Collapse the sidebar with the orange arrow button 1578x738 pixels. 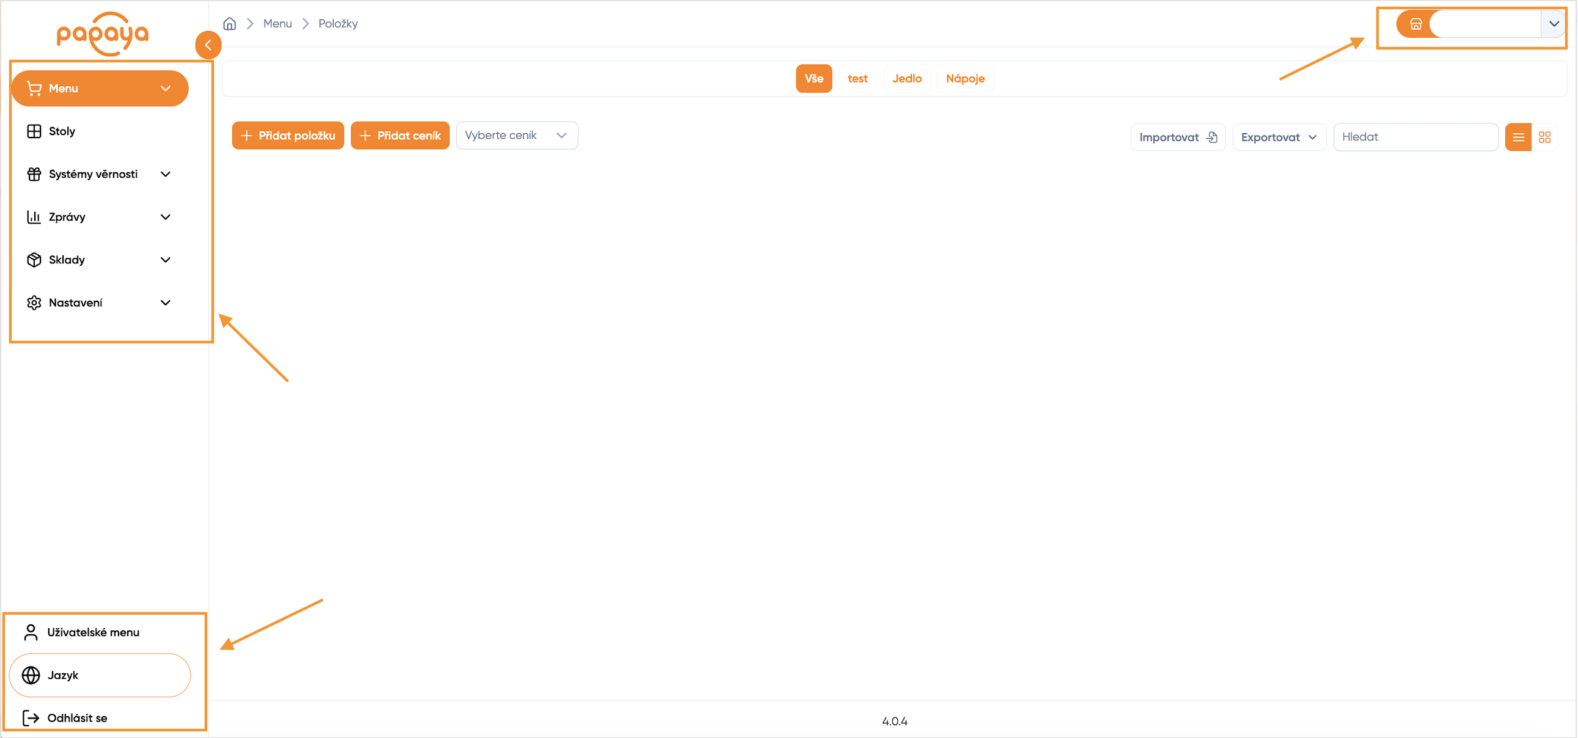(208, 45)
